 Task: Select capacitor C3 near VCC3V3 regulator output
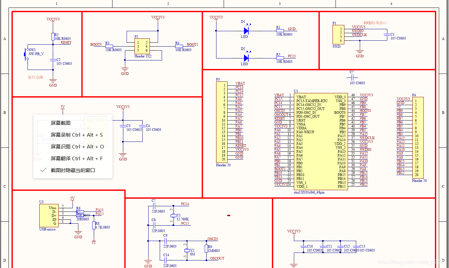pyautogui.click(x=123, y=126)
